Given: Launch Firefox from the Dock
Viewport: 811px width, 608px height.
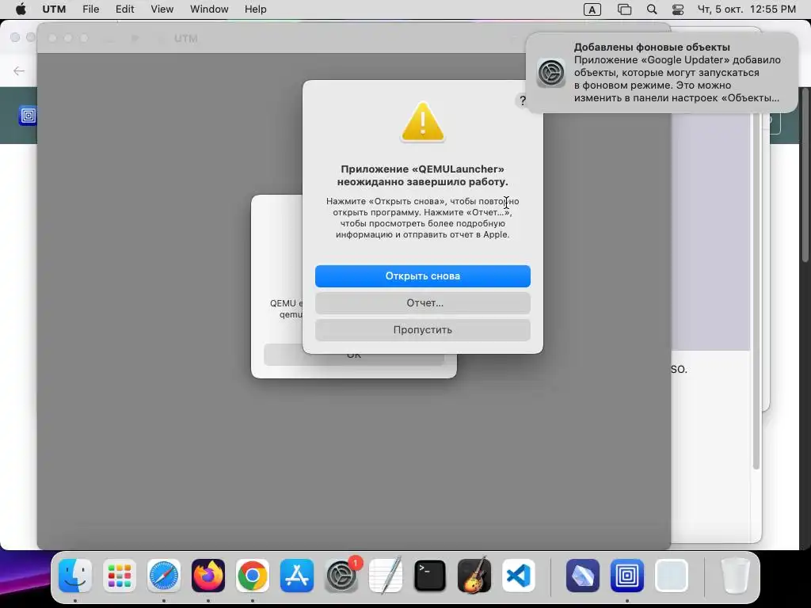Looking at the screenshot, I should point(208,576).
